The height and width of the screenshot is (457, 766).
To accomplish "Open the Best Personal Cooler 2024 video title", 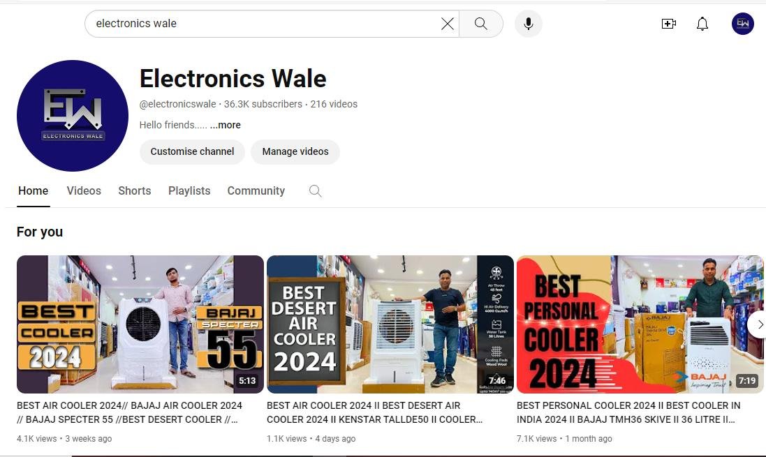I will coord(628,412).
